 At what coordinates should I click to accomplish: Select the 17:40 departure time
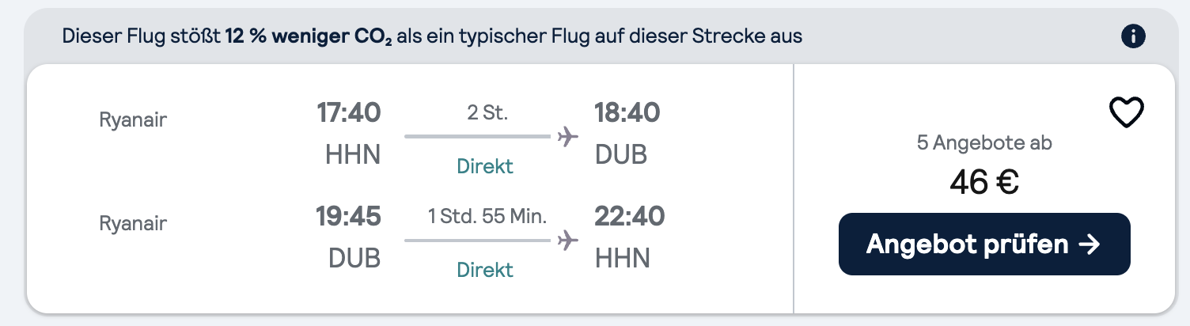[x=349, y=113]
